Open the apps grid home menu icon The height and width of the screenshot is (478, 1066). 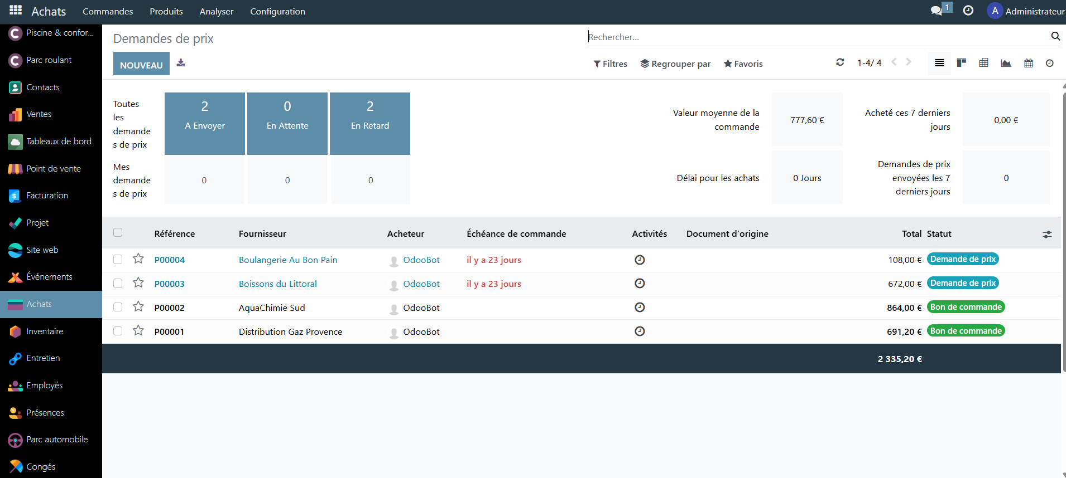point(16,11)
